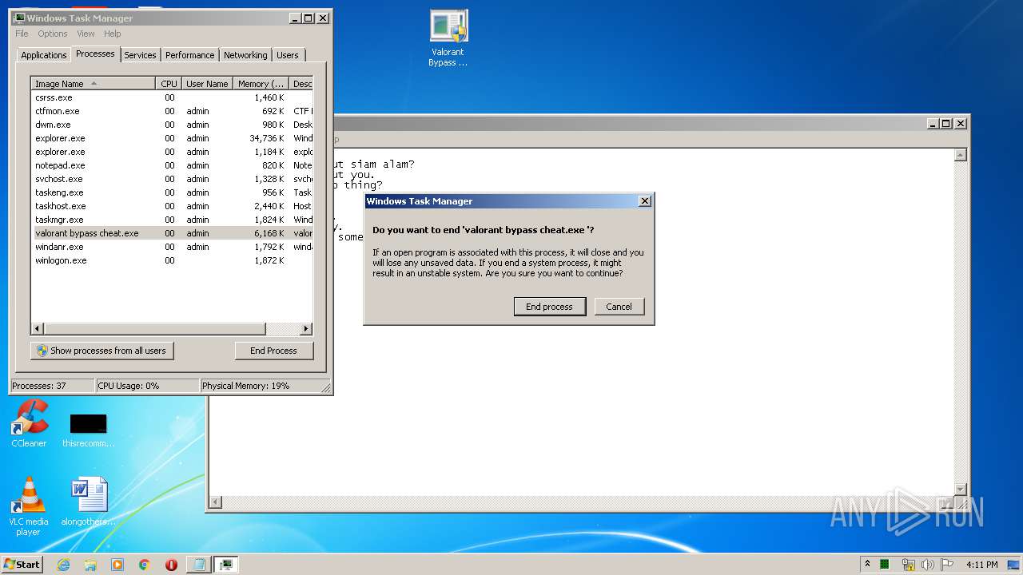Click End Process button in Task Manager
This screenshot has height=575, width=1023.
(274, 351)
